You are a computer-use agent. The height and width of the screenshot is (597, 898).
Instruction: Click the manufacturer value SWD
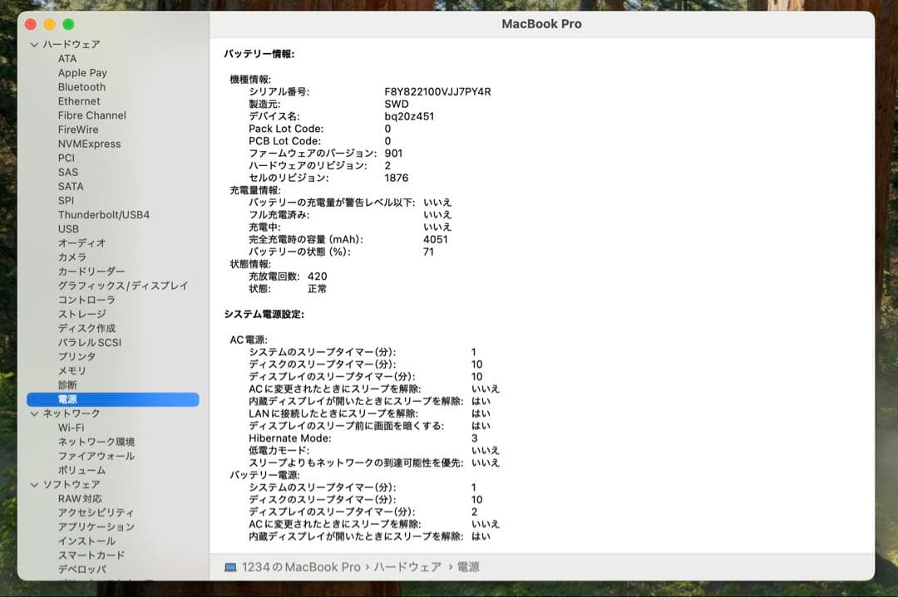click(397, 104)
